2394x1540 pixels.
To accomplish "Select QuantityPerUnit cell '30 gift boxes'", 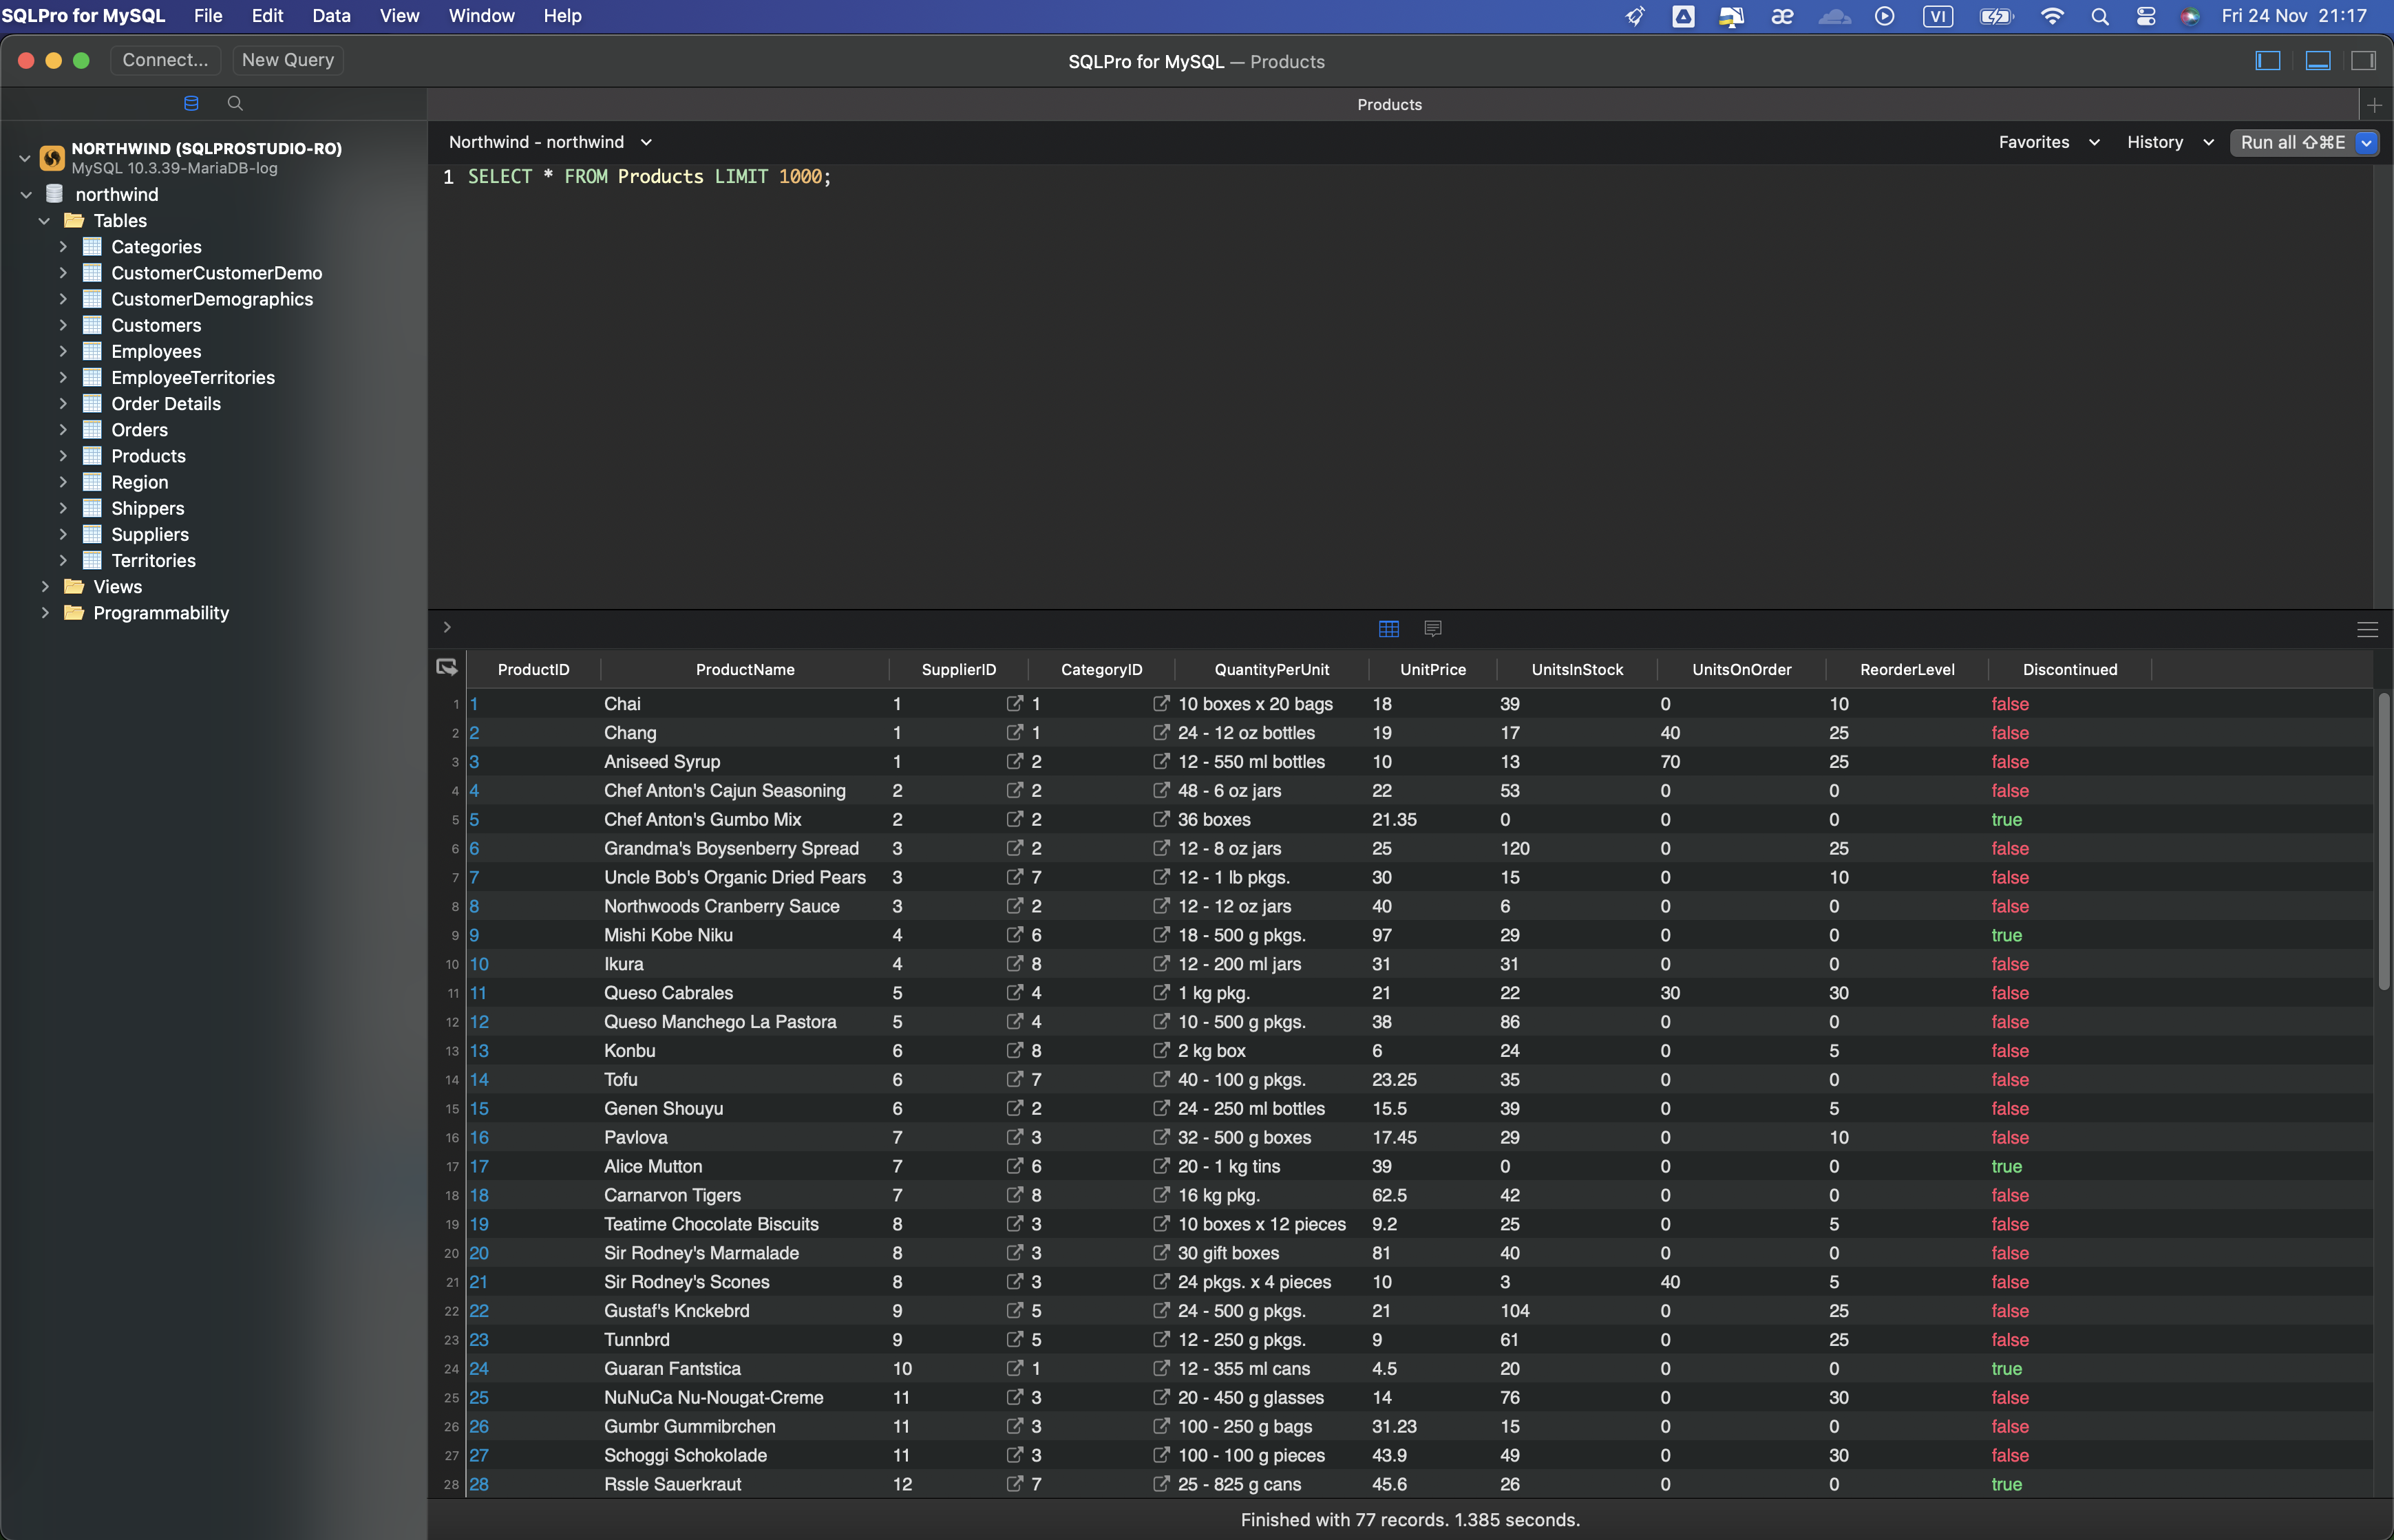I will [1228, 1252].
